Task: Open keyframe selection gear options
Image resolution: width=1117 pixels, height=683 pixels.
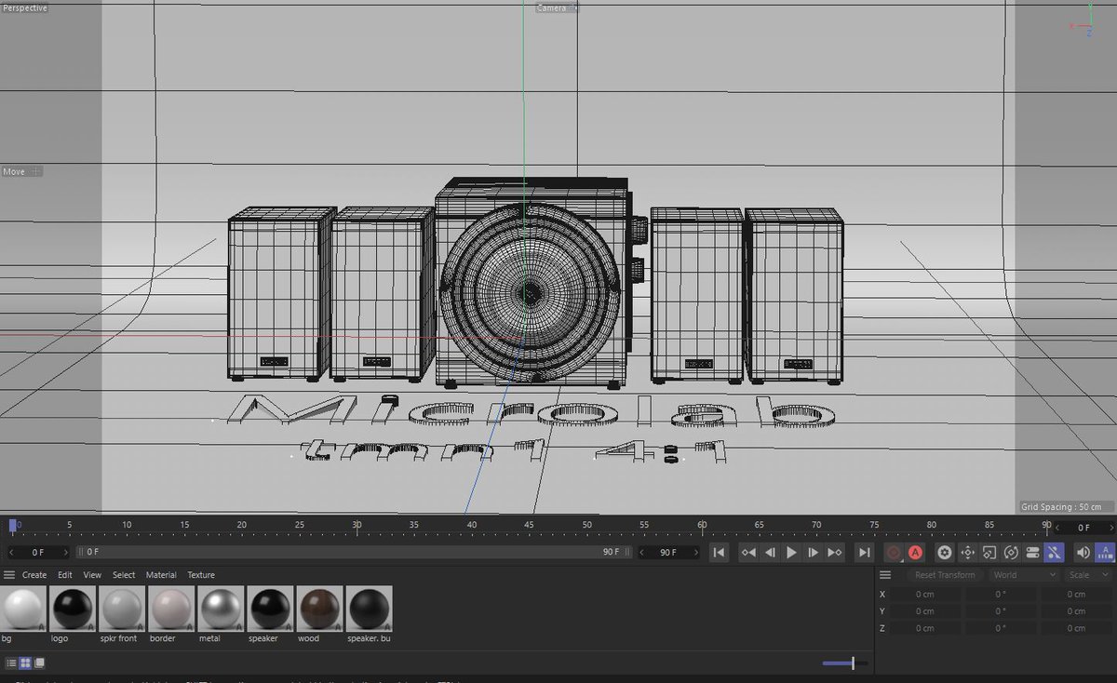Action: 945,552
